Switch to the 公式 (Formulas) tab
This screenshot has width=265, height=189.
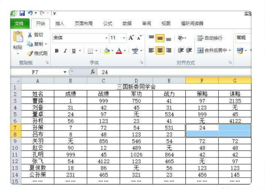(107, 23)
